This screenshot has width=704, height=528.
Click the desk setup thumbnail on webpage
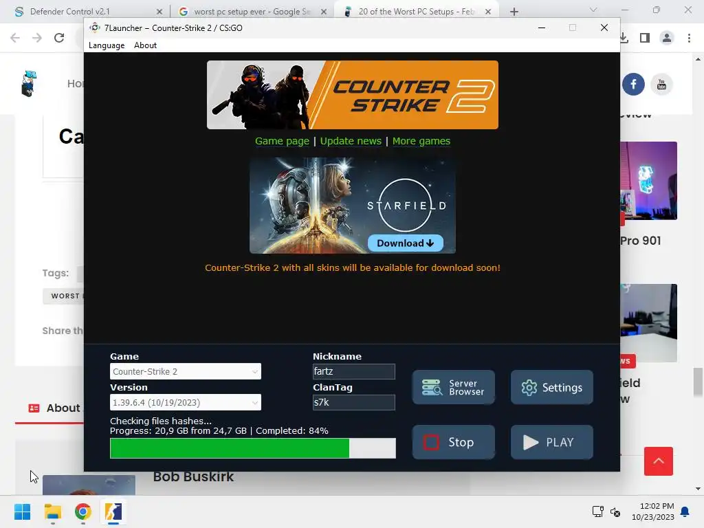pos(649,323)
